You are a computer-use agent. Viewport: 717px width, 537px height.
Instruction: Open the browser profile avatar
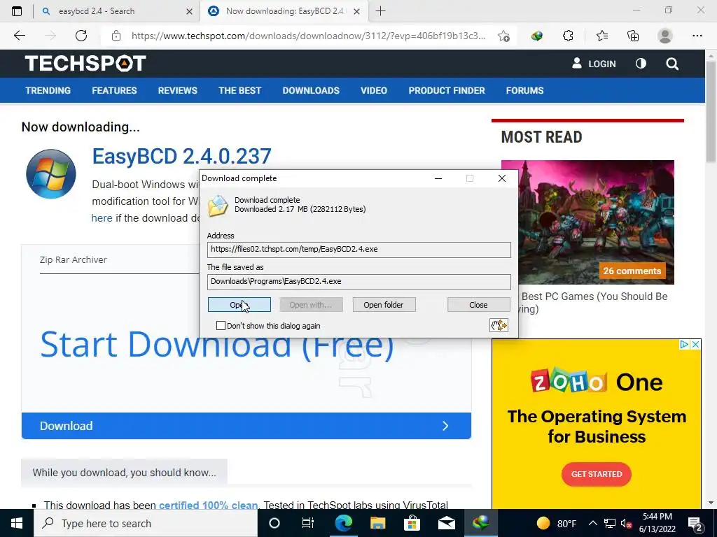point(665,36)
